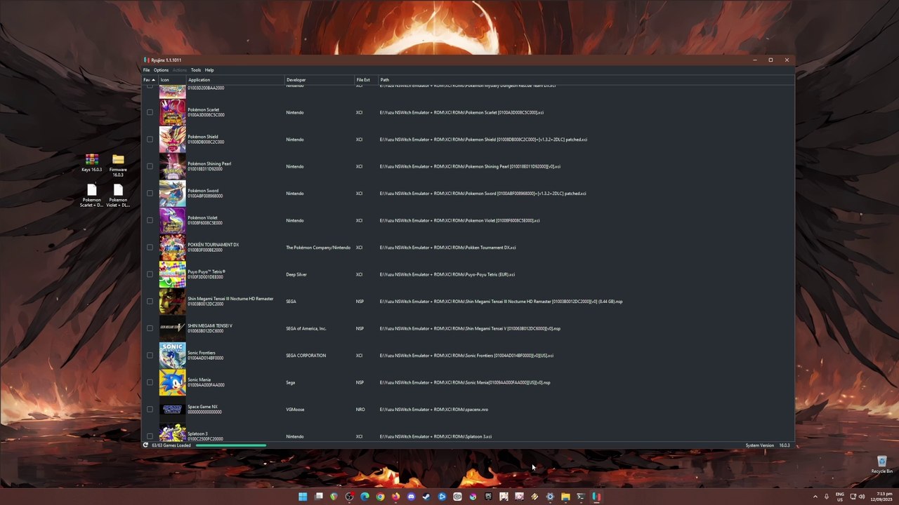The width and height of the screenshot is (899, 505).
Task: Sort games by Application column header
Action: tap(235, 80)
